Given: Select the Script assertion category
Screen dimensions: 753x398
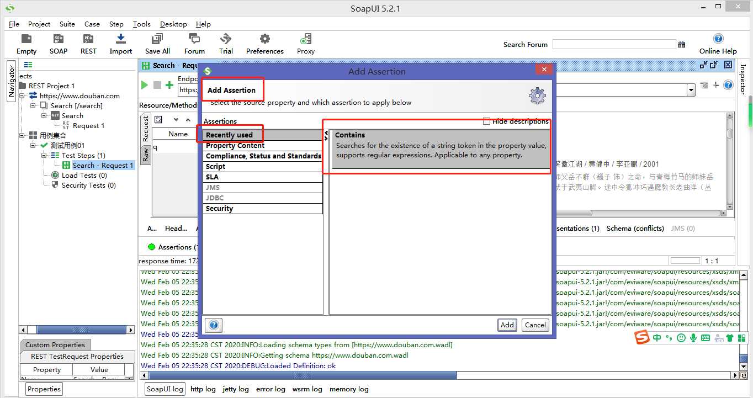Looking at the screenshot, I should pyautogui.click(x=263, y=167).
